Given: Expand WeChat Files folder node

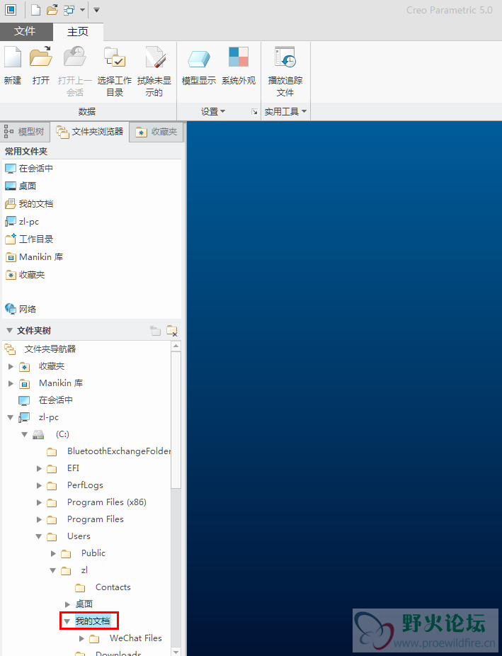Looking at the screenshot, I should point(81,639).
